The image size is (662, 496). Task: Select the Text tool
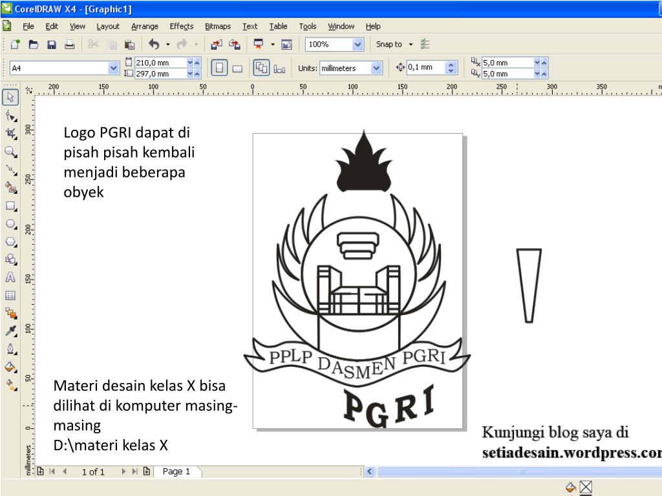10,278
